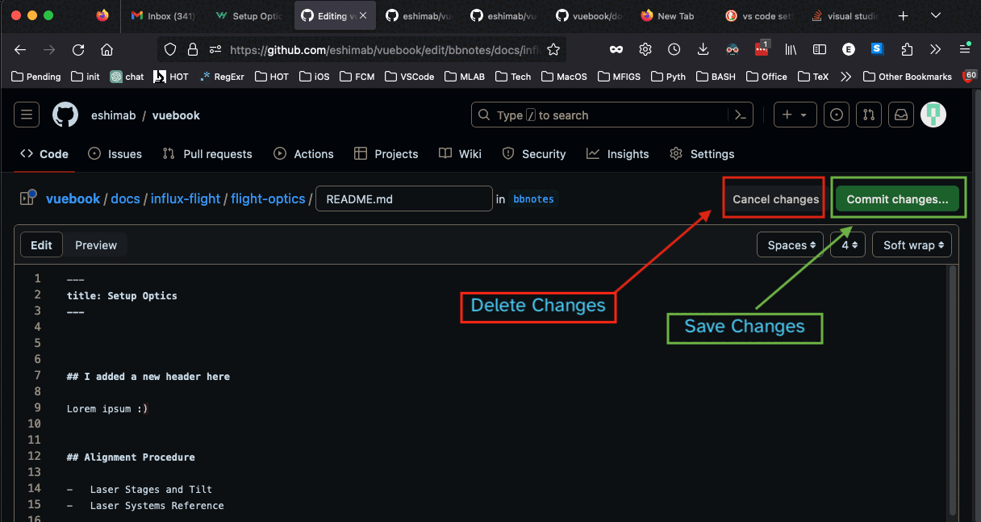Reload the current page

[x=78, y=49]
